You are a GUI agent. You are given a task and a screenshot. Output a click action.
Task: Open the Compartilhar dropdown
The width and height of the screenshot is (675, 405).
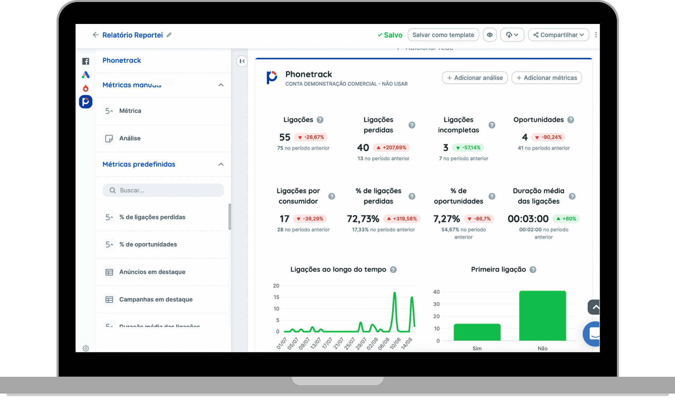click(559, 35)
